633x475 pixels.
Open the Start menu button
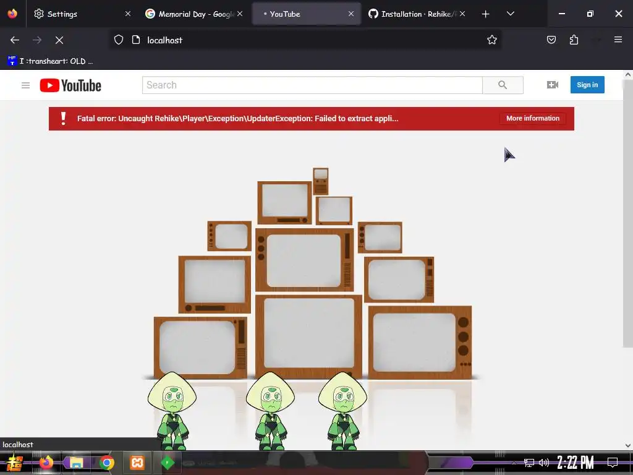[x=14, y=463]
